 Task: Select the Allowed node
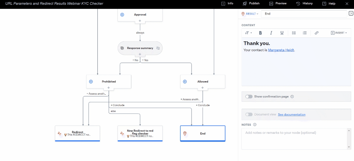(202, 82)
